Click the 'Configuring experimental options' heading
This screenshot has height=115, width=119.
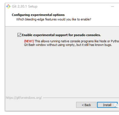tap(38, 15)
